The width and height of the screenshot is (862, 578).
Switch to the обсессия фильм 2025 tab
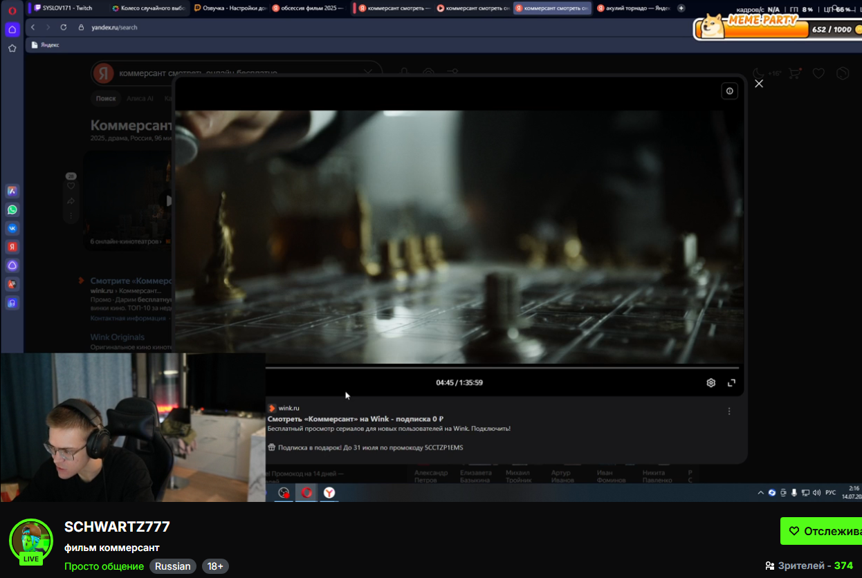click(307, 8)
